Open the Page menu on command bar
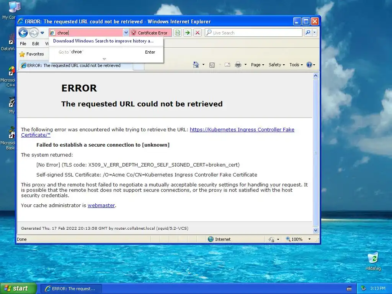Viewport: 392px width, 294px height. coord(258,65)
